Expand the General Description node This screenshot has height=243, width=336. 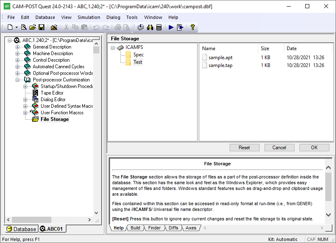point(17,47)
